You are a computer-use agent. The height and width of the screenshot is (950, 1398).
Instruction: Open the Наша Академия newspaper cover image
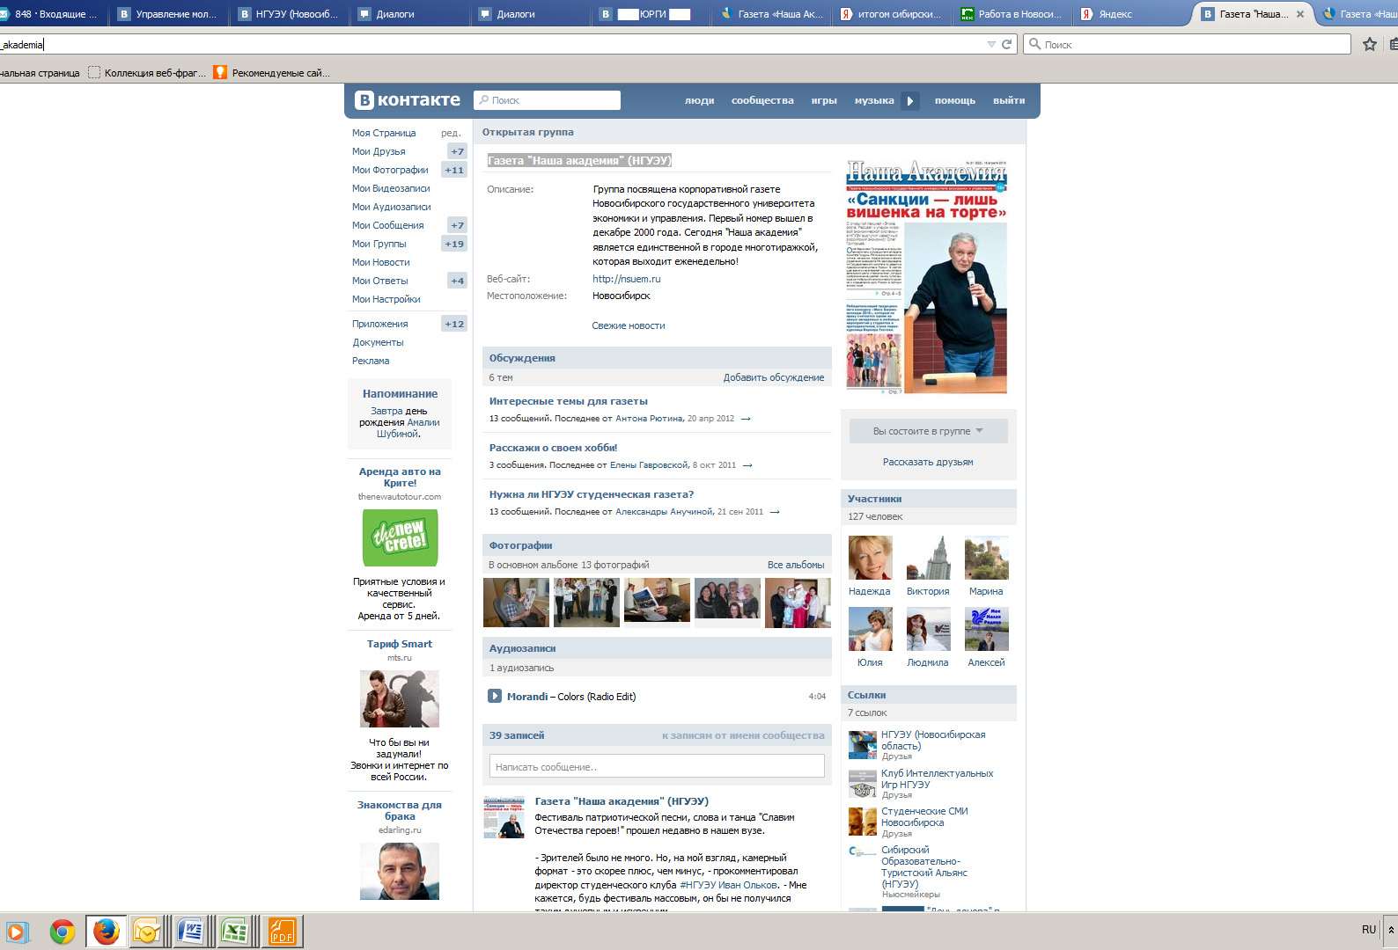point(926,275)
